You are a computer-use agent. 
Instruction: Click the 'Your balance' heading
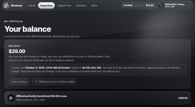click(x=28, y=29)
